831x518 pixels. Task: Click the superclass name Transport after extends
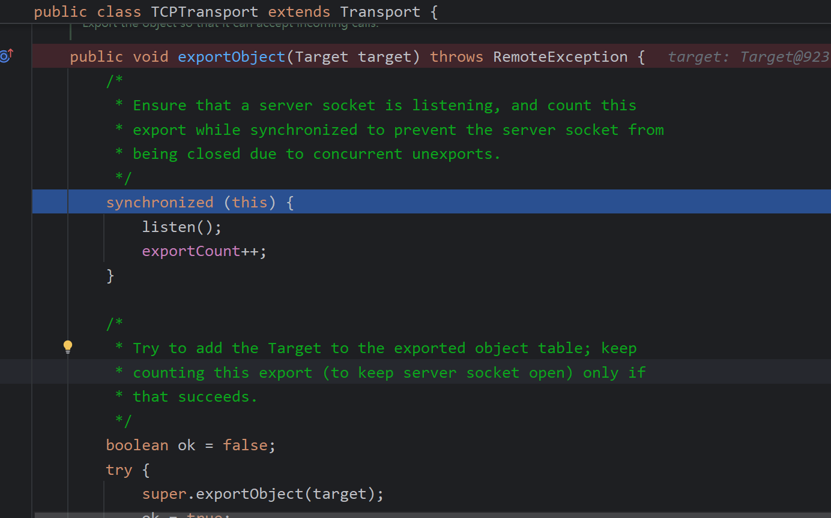(x=380, y=12)
